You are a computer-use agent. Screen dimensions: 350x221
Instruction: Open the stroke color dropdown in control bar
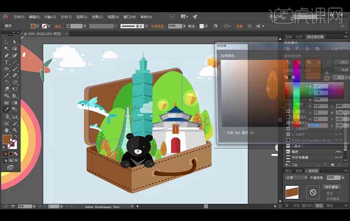click(49, 26)
